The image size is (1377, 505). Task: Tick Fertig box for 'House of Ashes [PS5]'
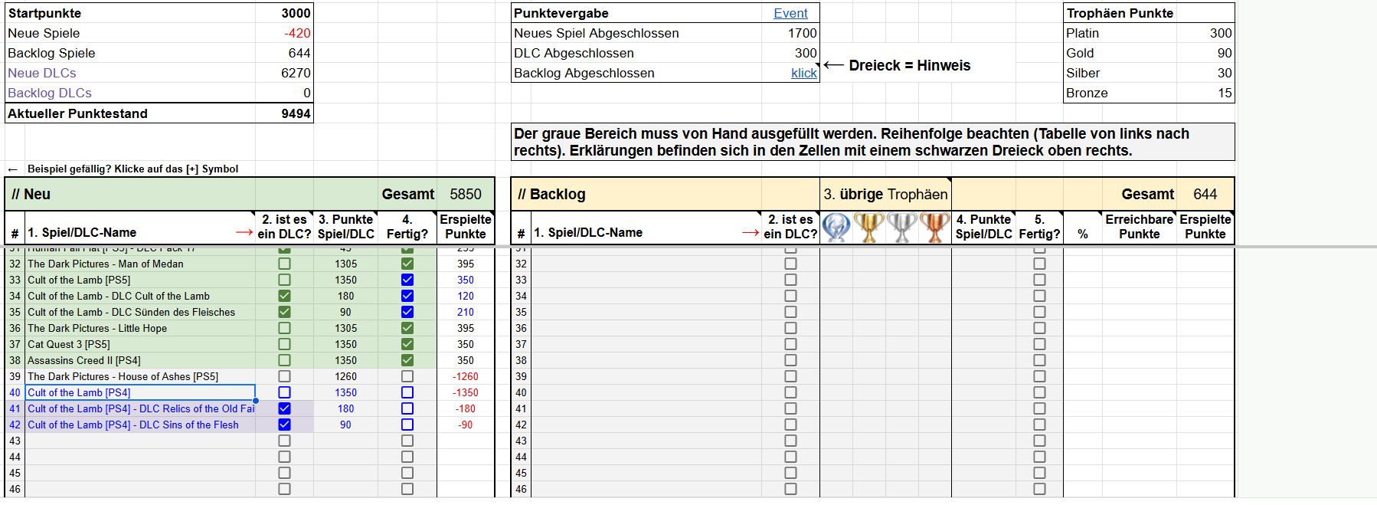(407, 376)
